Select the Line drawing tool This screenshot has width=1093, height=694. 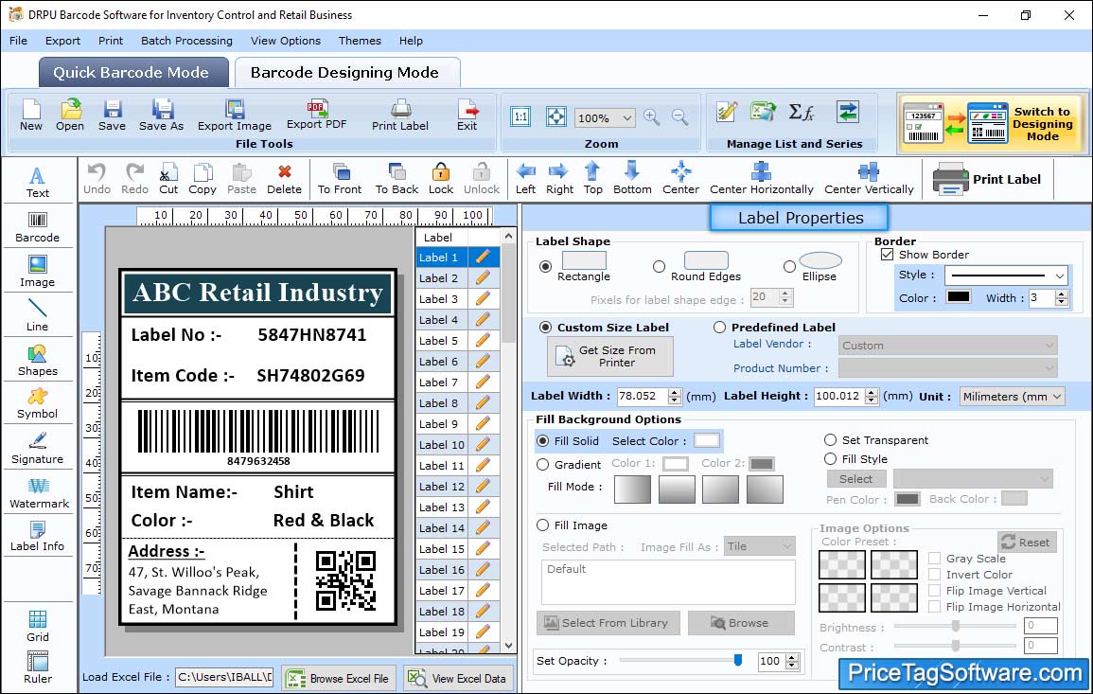38,315
